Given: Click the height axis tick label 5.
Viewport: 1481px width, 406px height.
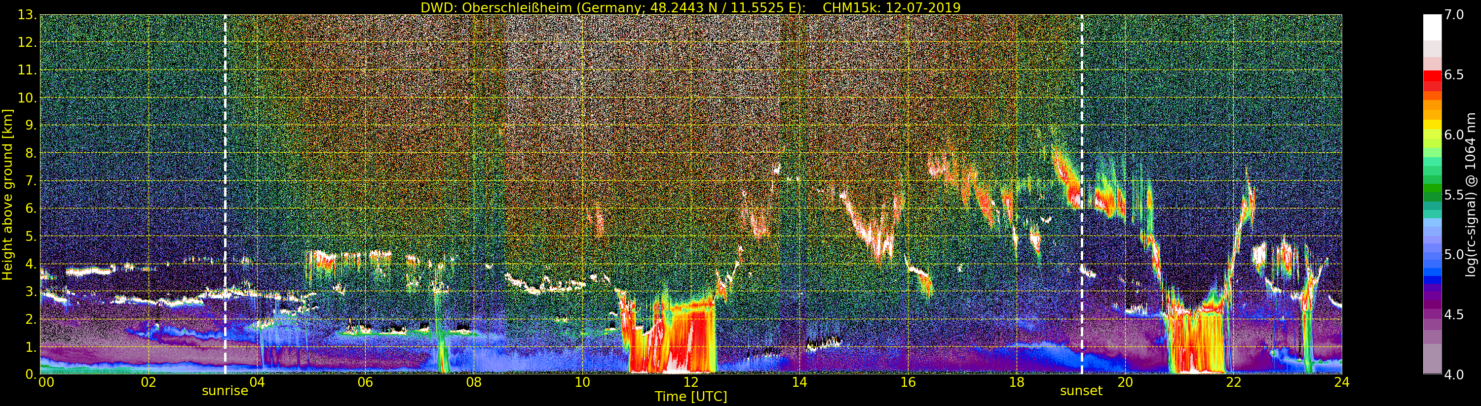Looking at the screenshot, I should (31, 236).
